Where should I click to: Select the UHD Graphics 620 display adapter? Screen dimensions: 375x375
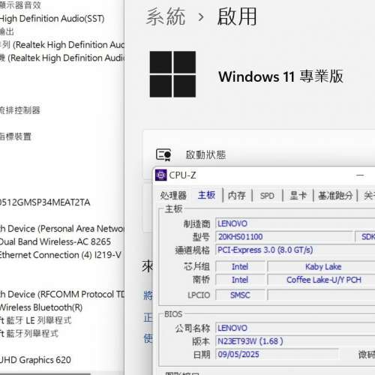pyautogui.click(x=35, y=360)
